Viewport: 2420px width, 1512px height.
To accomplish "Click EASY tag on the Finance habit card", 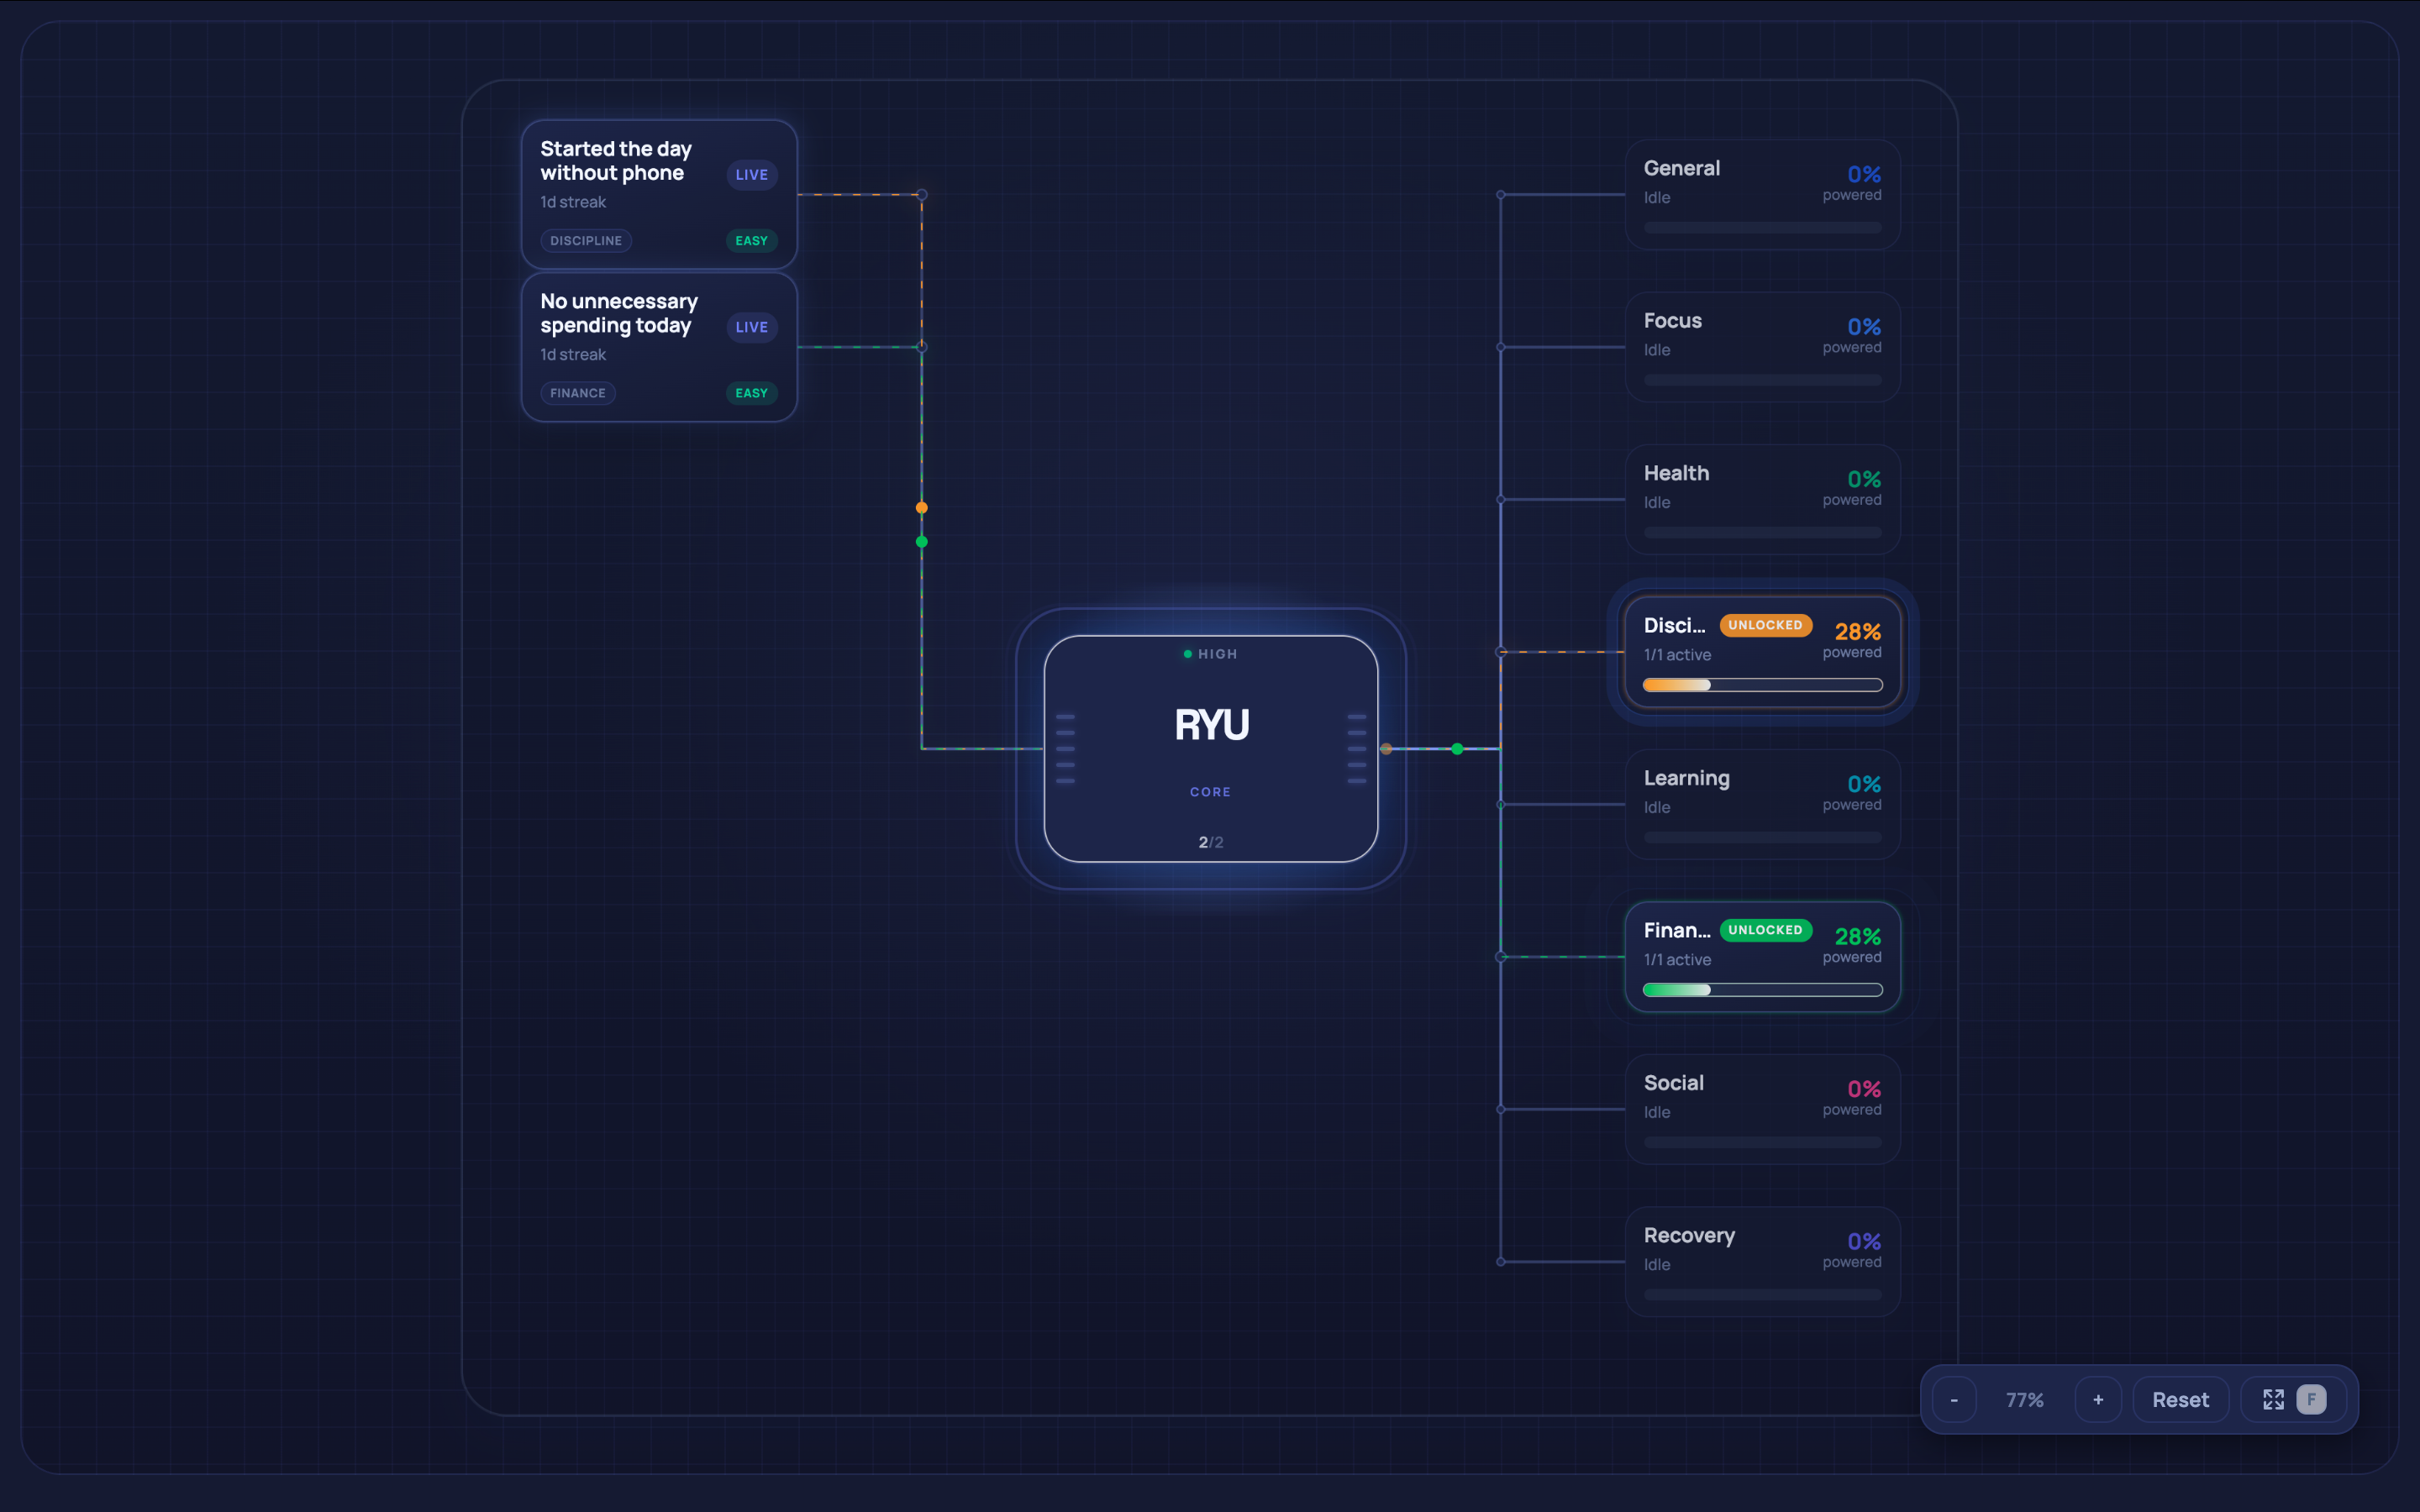I will coord(752,393).
